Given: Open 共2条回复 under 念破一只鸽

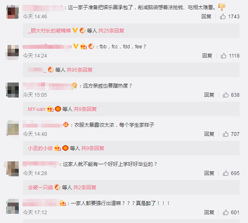Looking at the screenshot, I should click(85, 188).
